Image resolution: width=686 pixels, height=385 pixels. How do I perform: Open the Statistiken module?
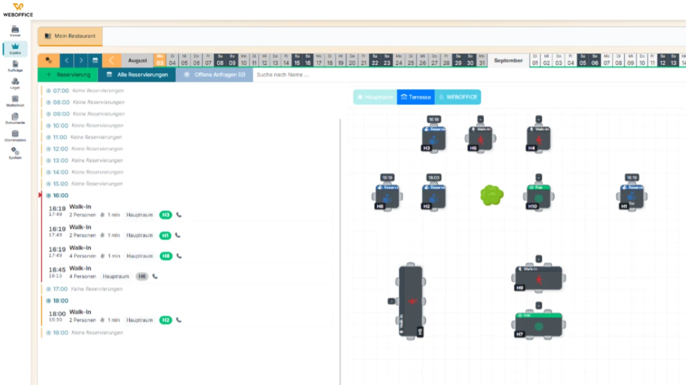pos(15,101)
